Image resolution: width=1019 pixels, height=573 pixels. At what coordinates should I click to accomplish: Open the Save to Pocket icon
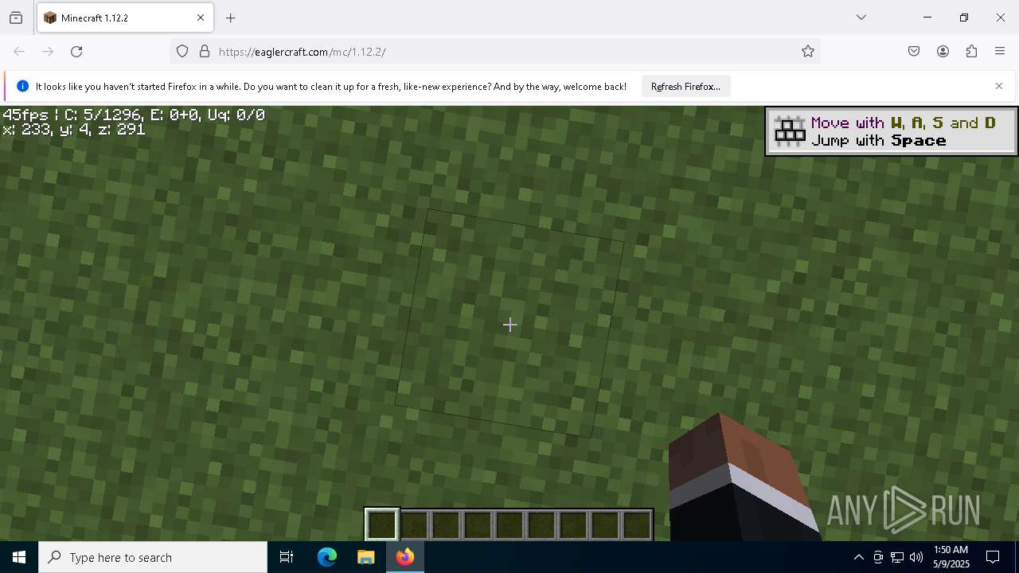pos(914,52)
